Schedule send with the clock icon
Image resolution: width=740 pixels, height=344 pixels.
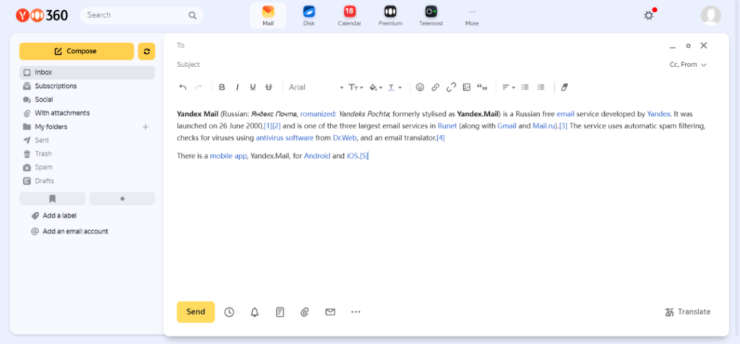(x=229, y=312)
